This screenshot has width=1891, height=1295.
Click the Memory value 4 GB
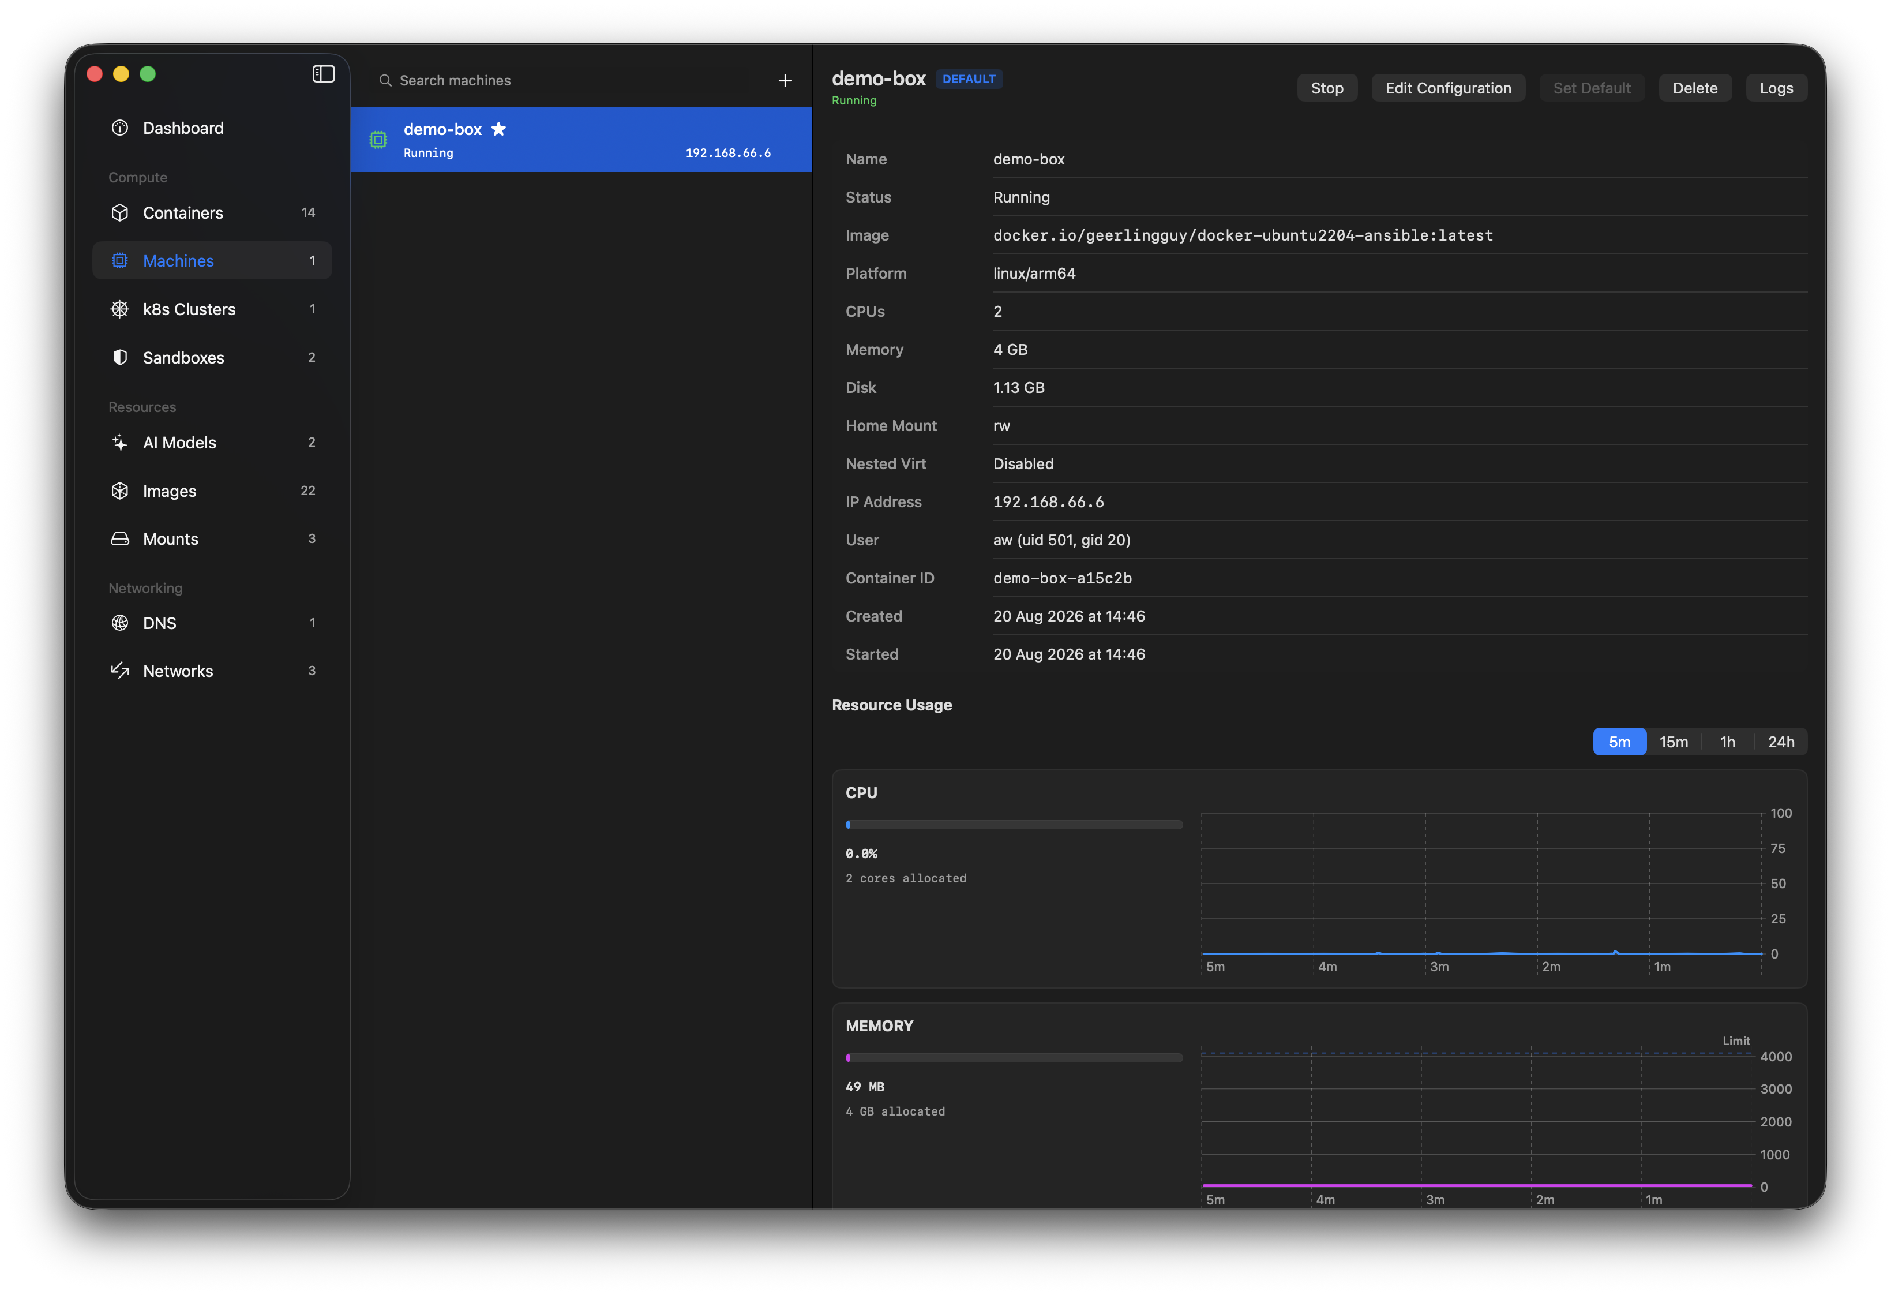(x=1010, y=349)
